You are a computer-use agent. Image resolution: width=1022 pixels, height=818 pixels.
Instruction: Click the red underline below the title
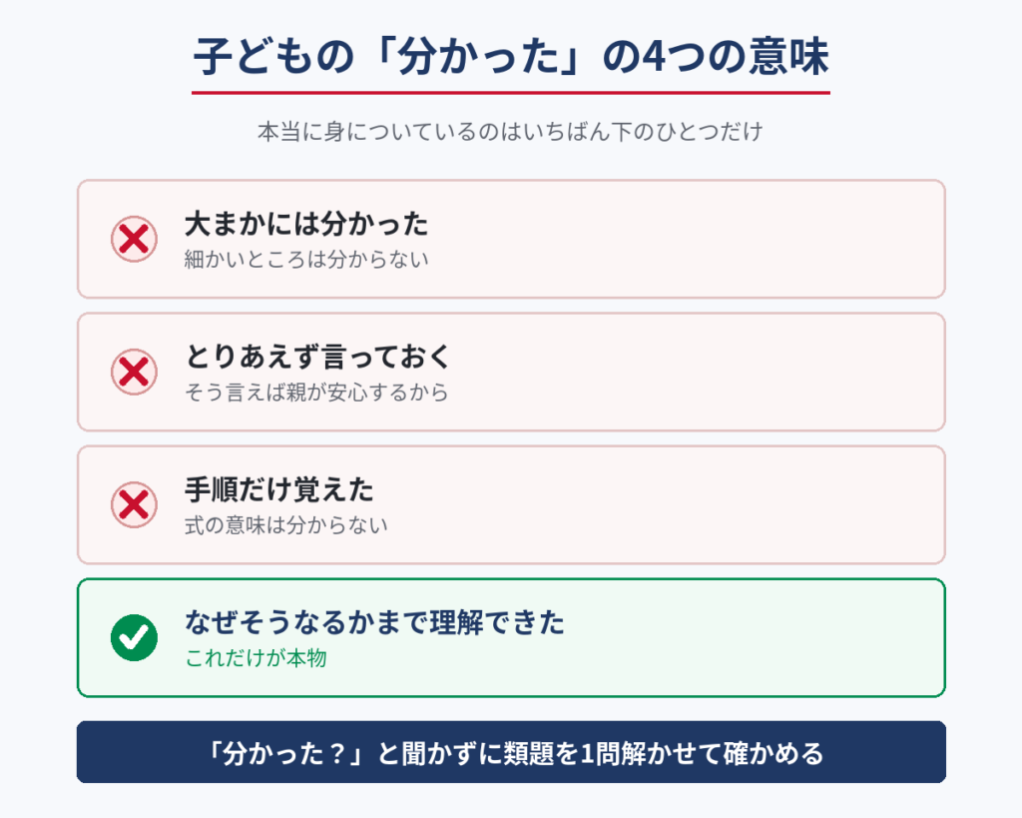(511, 93)
